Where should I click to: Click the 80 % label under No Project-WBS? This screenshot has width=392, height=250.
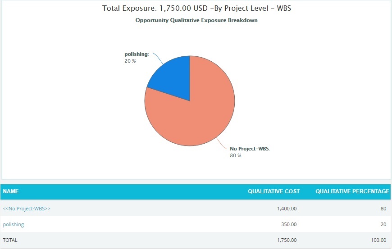[x=236, y=155]
